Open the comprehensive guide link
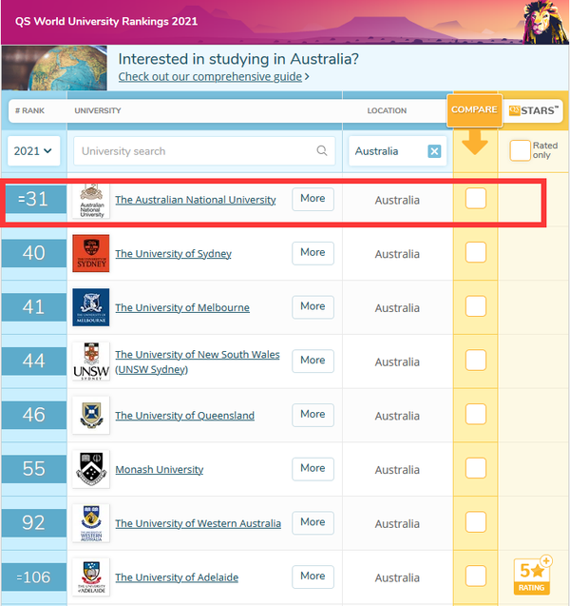This screenshot has width=570, height=606. (x=210, y=76)
